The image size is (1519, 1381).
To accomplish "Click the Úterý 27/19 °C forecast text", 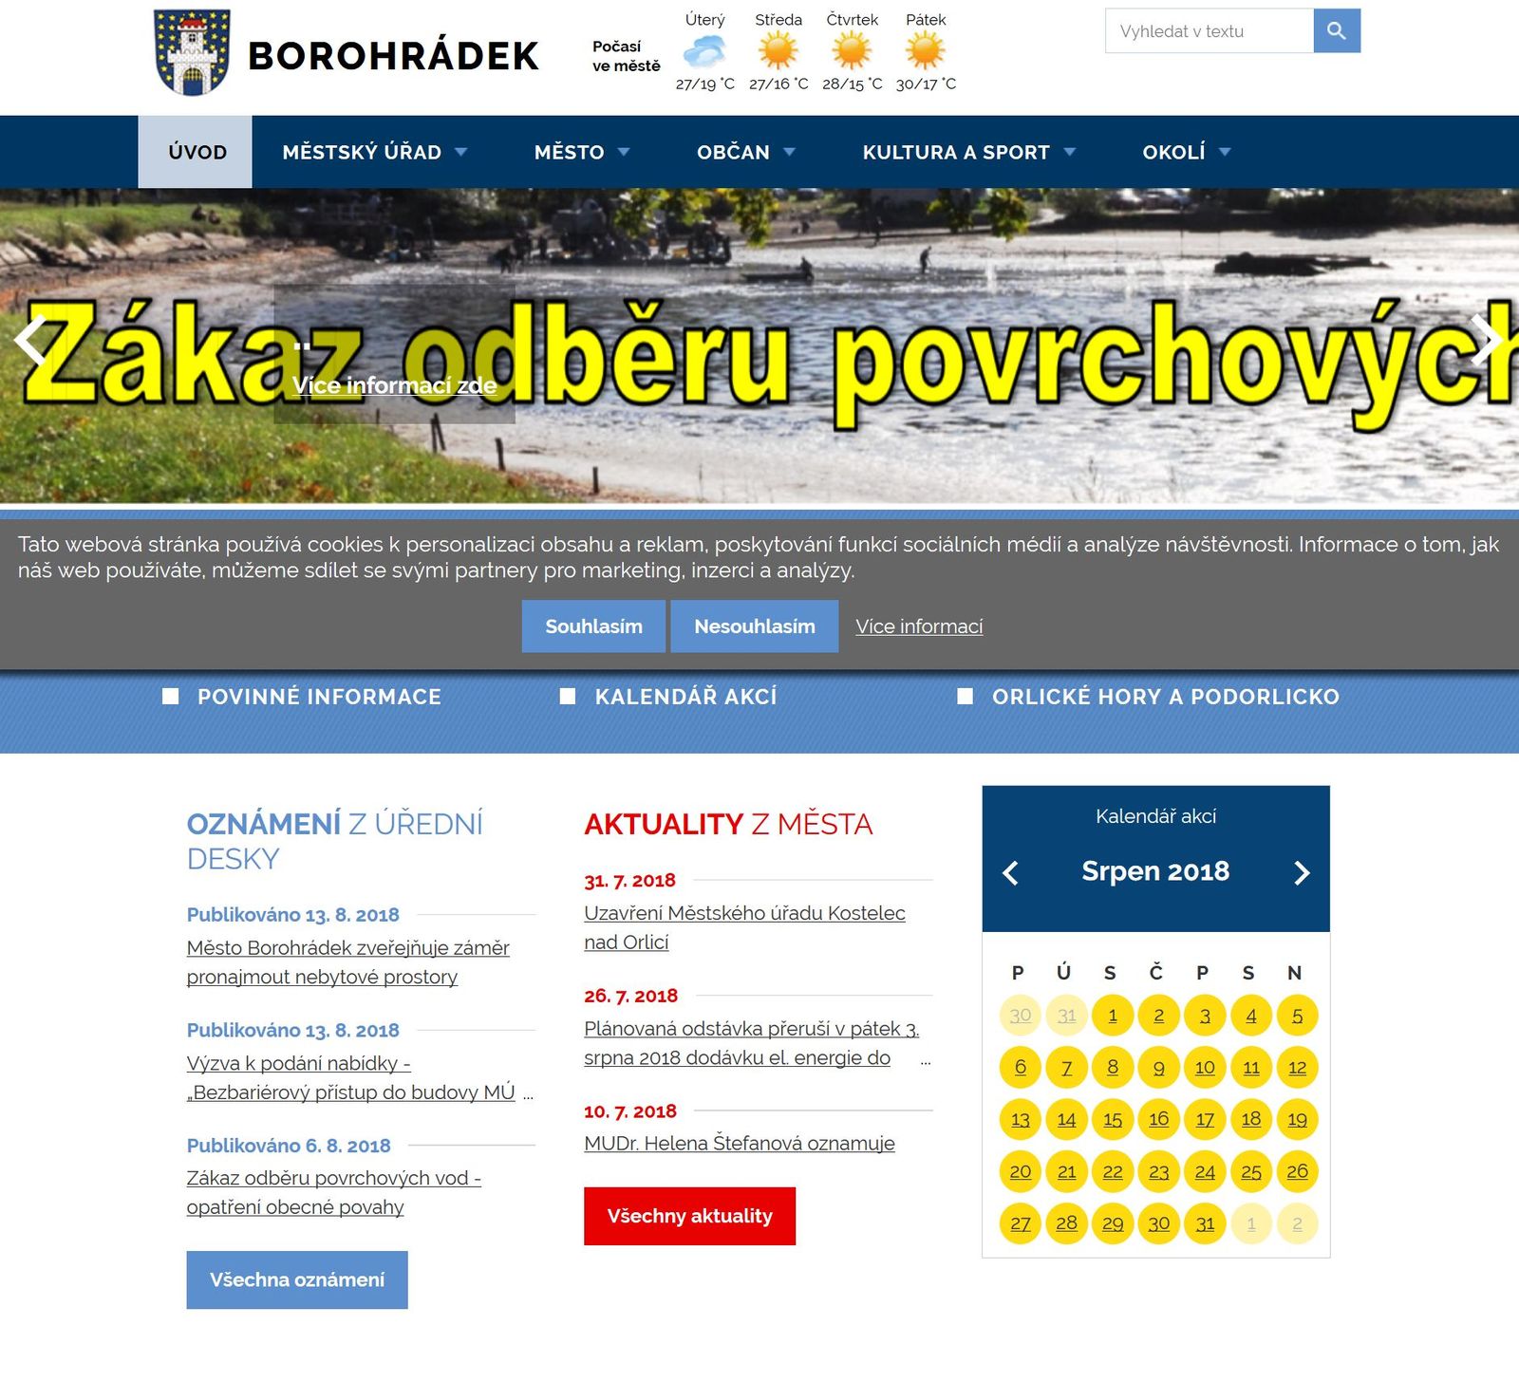I will pyautogui.click(x=705, y=84).
